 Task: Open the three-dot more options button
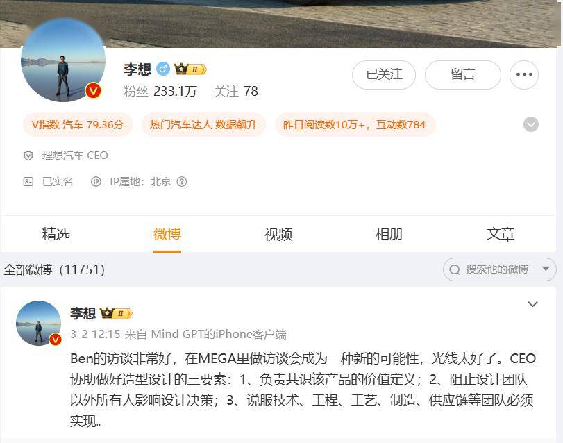[524, 75]
